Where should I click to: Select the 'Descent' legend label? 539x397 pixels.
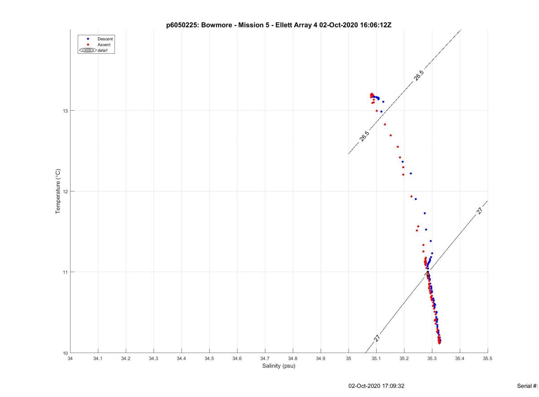pos(105,39)
